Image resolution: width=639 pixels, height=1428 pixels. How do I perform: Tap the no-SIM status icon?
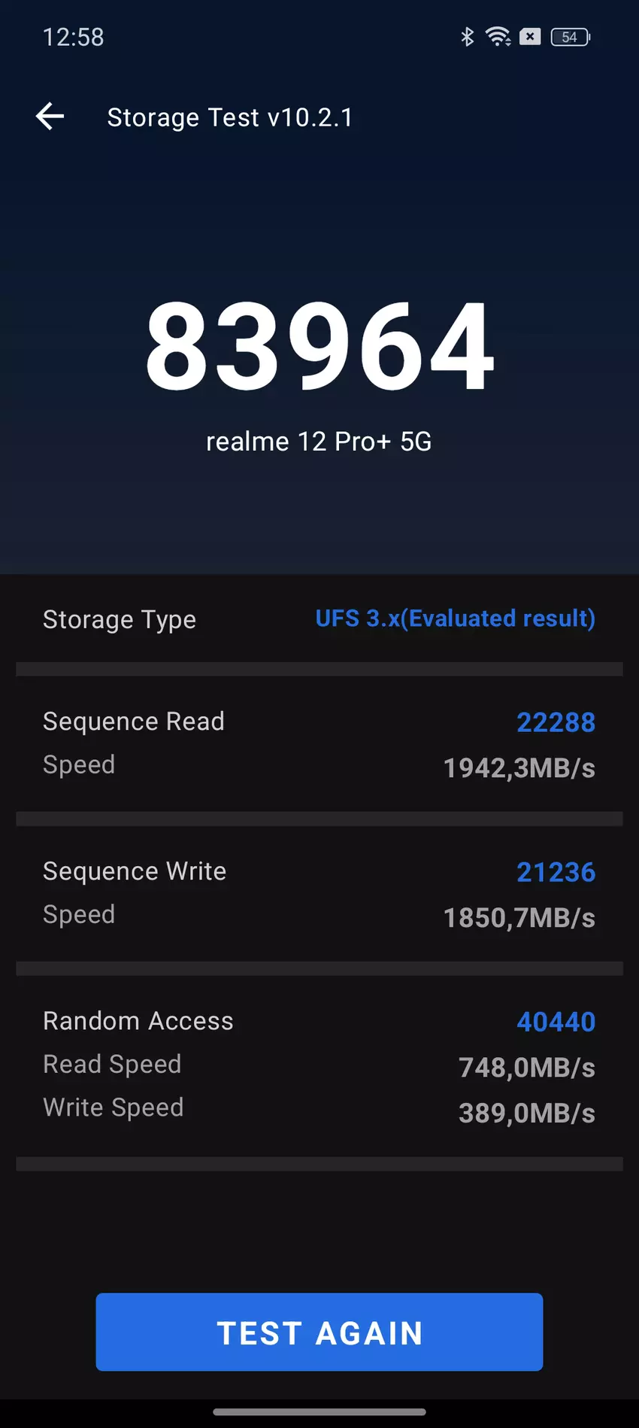530,37
